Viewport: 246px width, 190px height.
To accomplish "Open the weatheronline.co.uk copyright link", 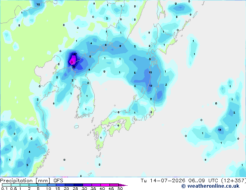I will coord(210,186).
